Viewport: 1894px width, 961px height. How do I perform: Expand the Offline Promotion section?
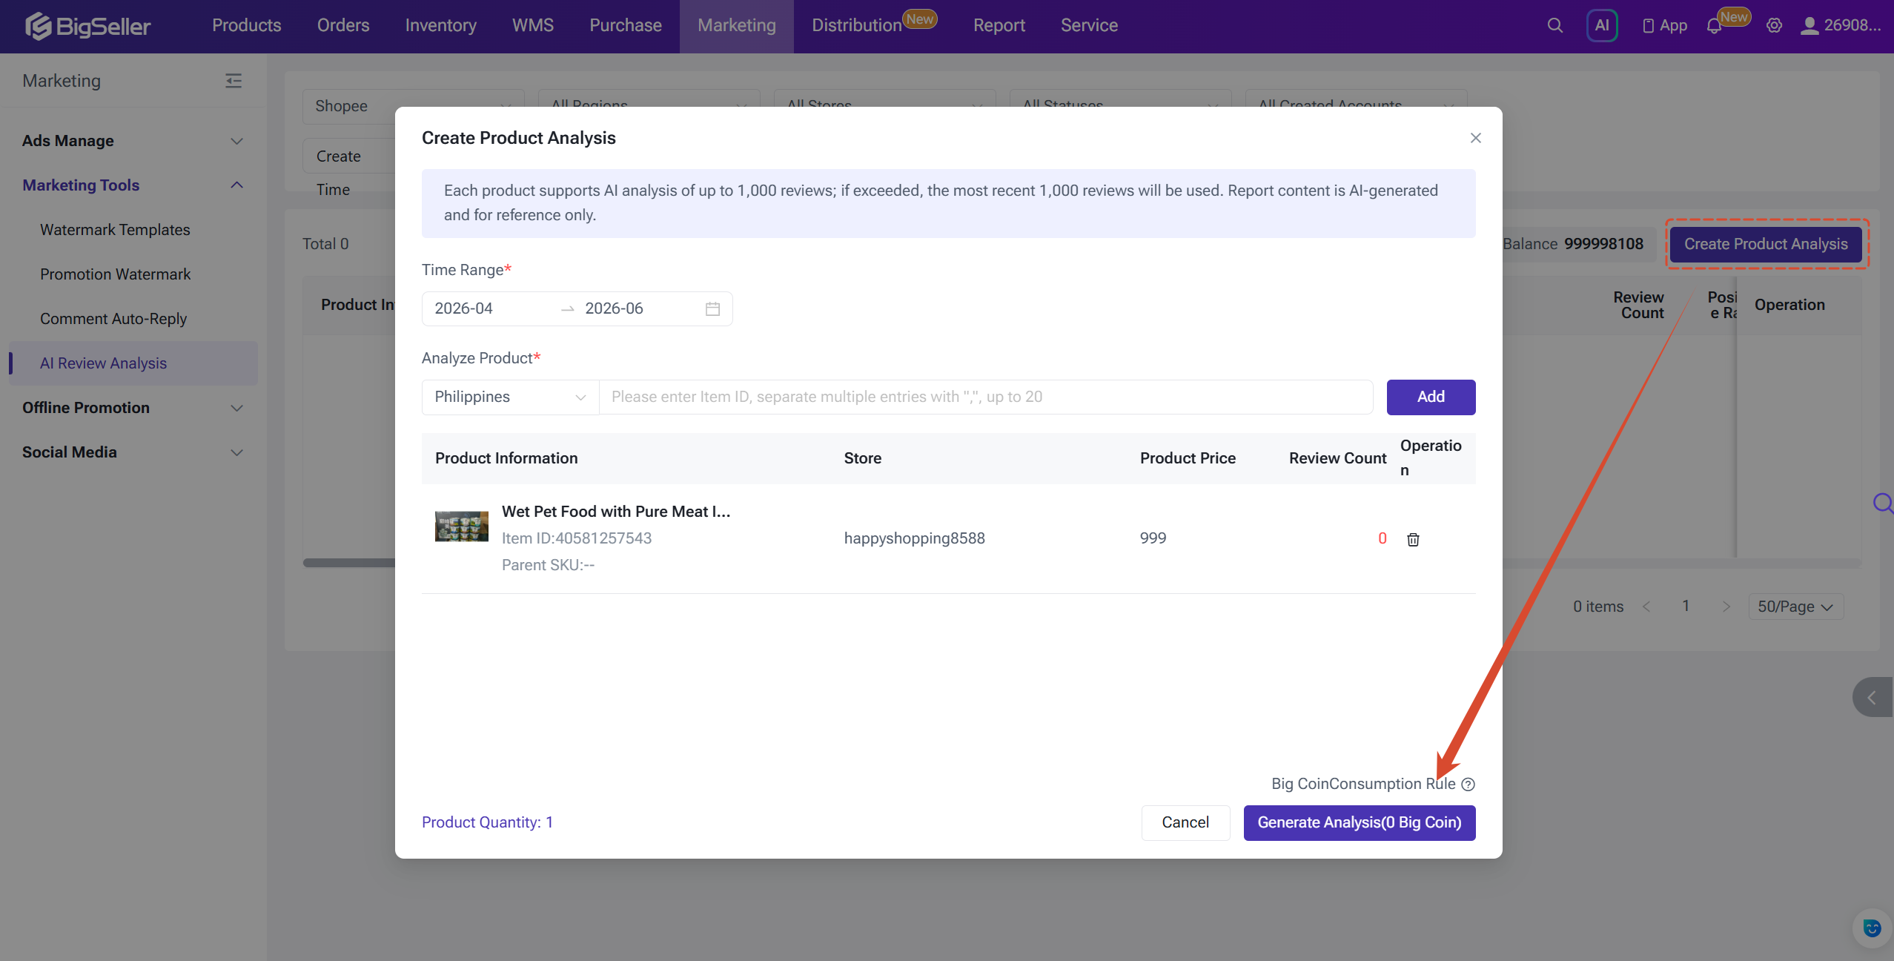(133, 408)
